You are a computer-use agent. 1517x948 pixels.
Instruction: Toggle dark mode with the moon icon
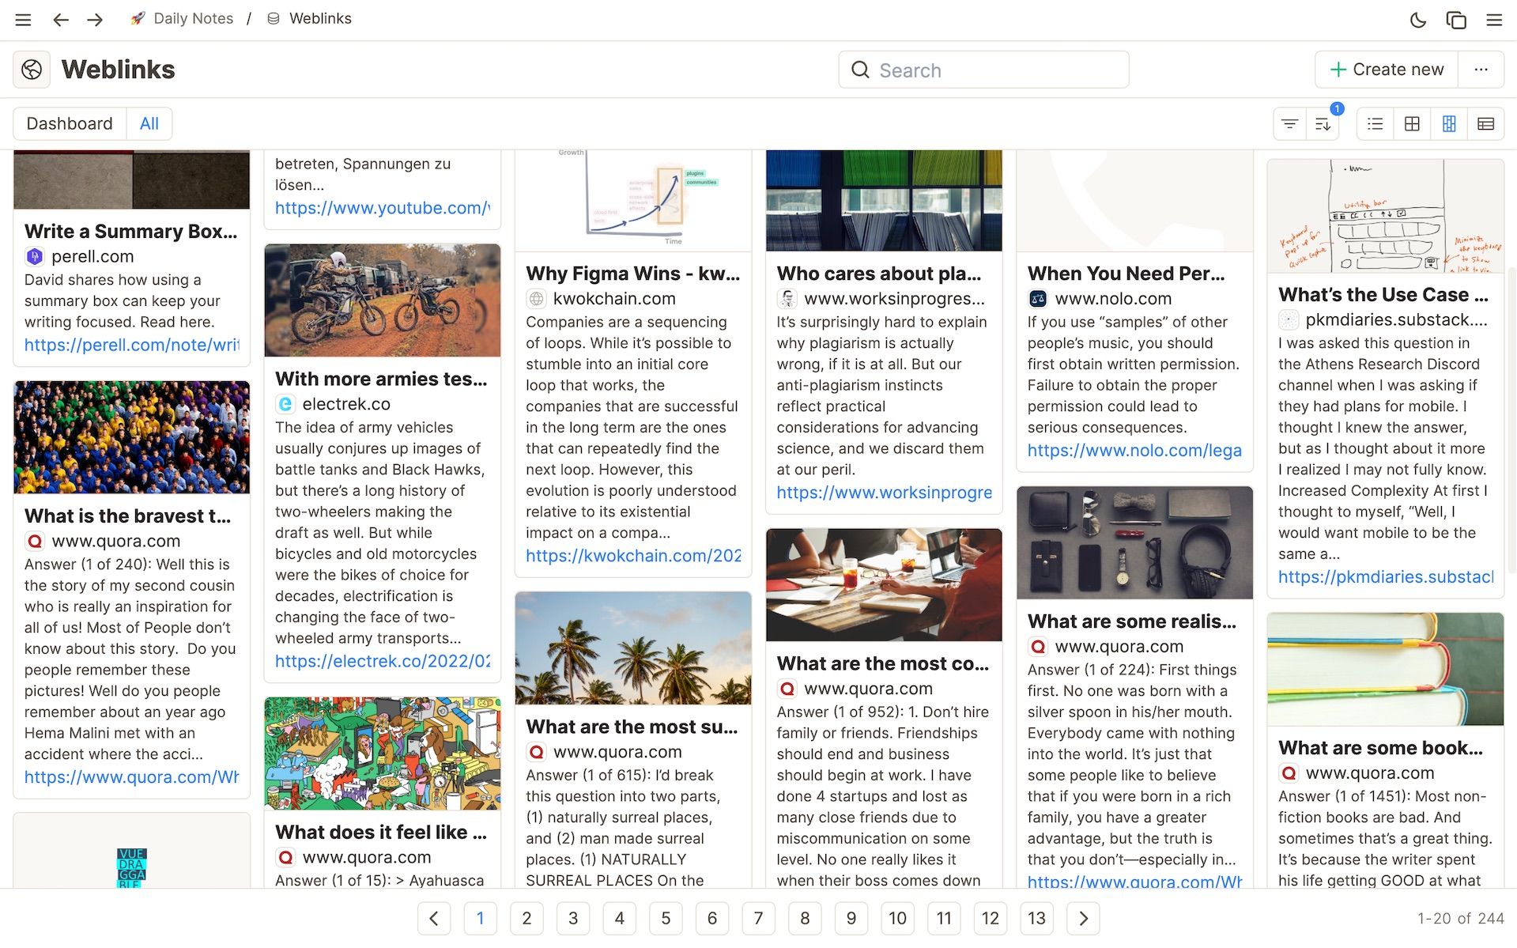[x=1417, y=19]
